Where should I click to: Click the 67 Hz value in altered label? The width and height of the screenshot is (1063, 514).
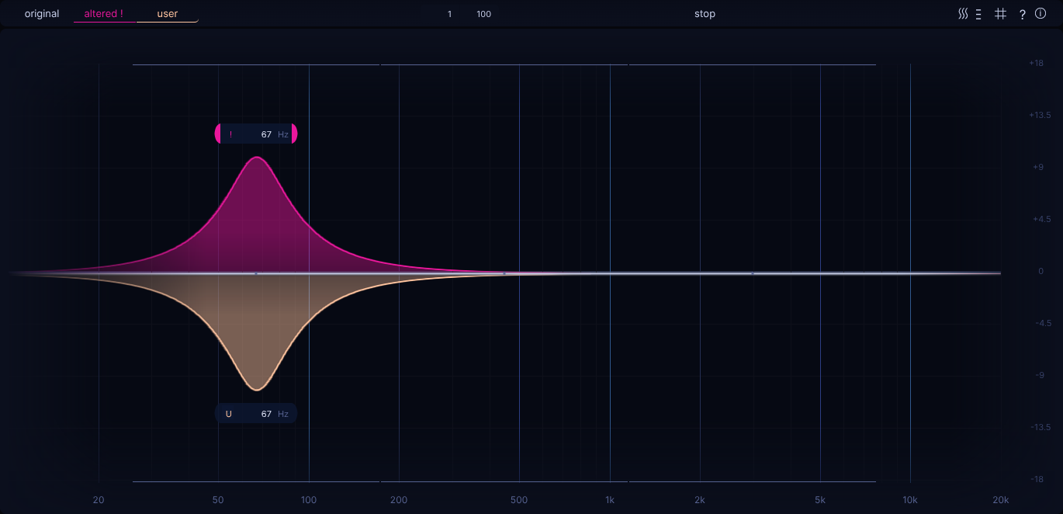pos(266,134)
